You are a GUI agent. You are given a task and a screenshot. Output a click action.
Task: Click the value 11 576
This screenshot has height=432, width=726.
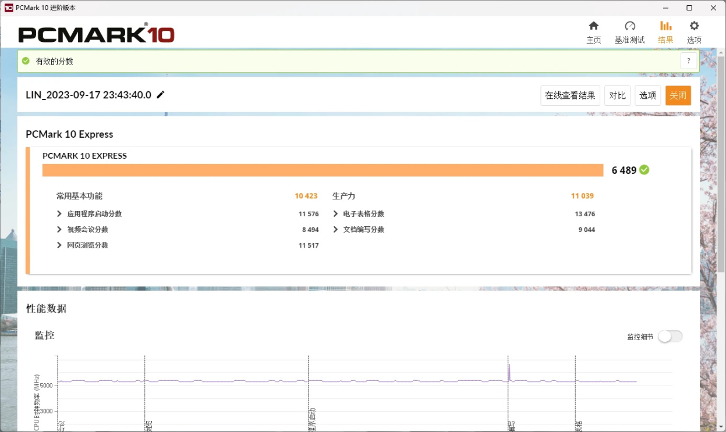[309, 214]
